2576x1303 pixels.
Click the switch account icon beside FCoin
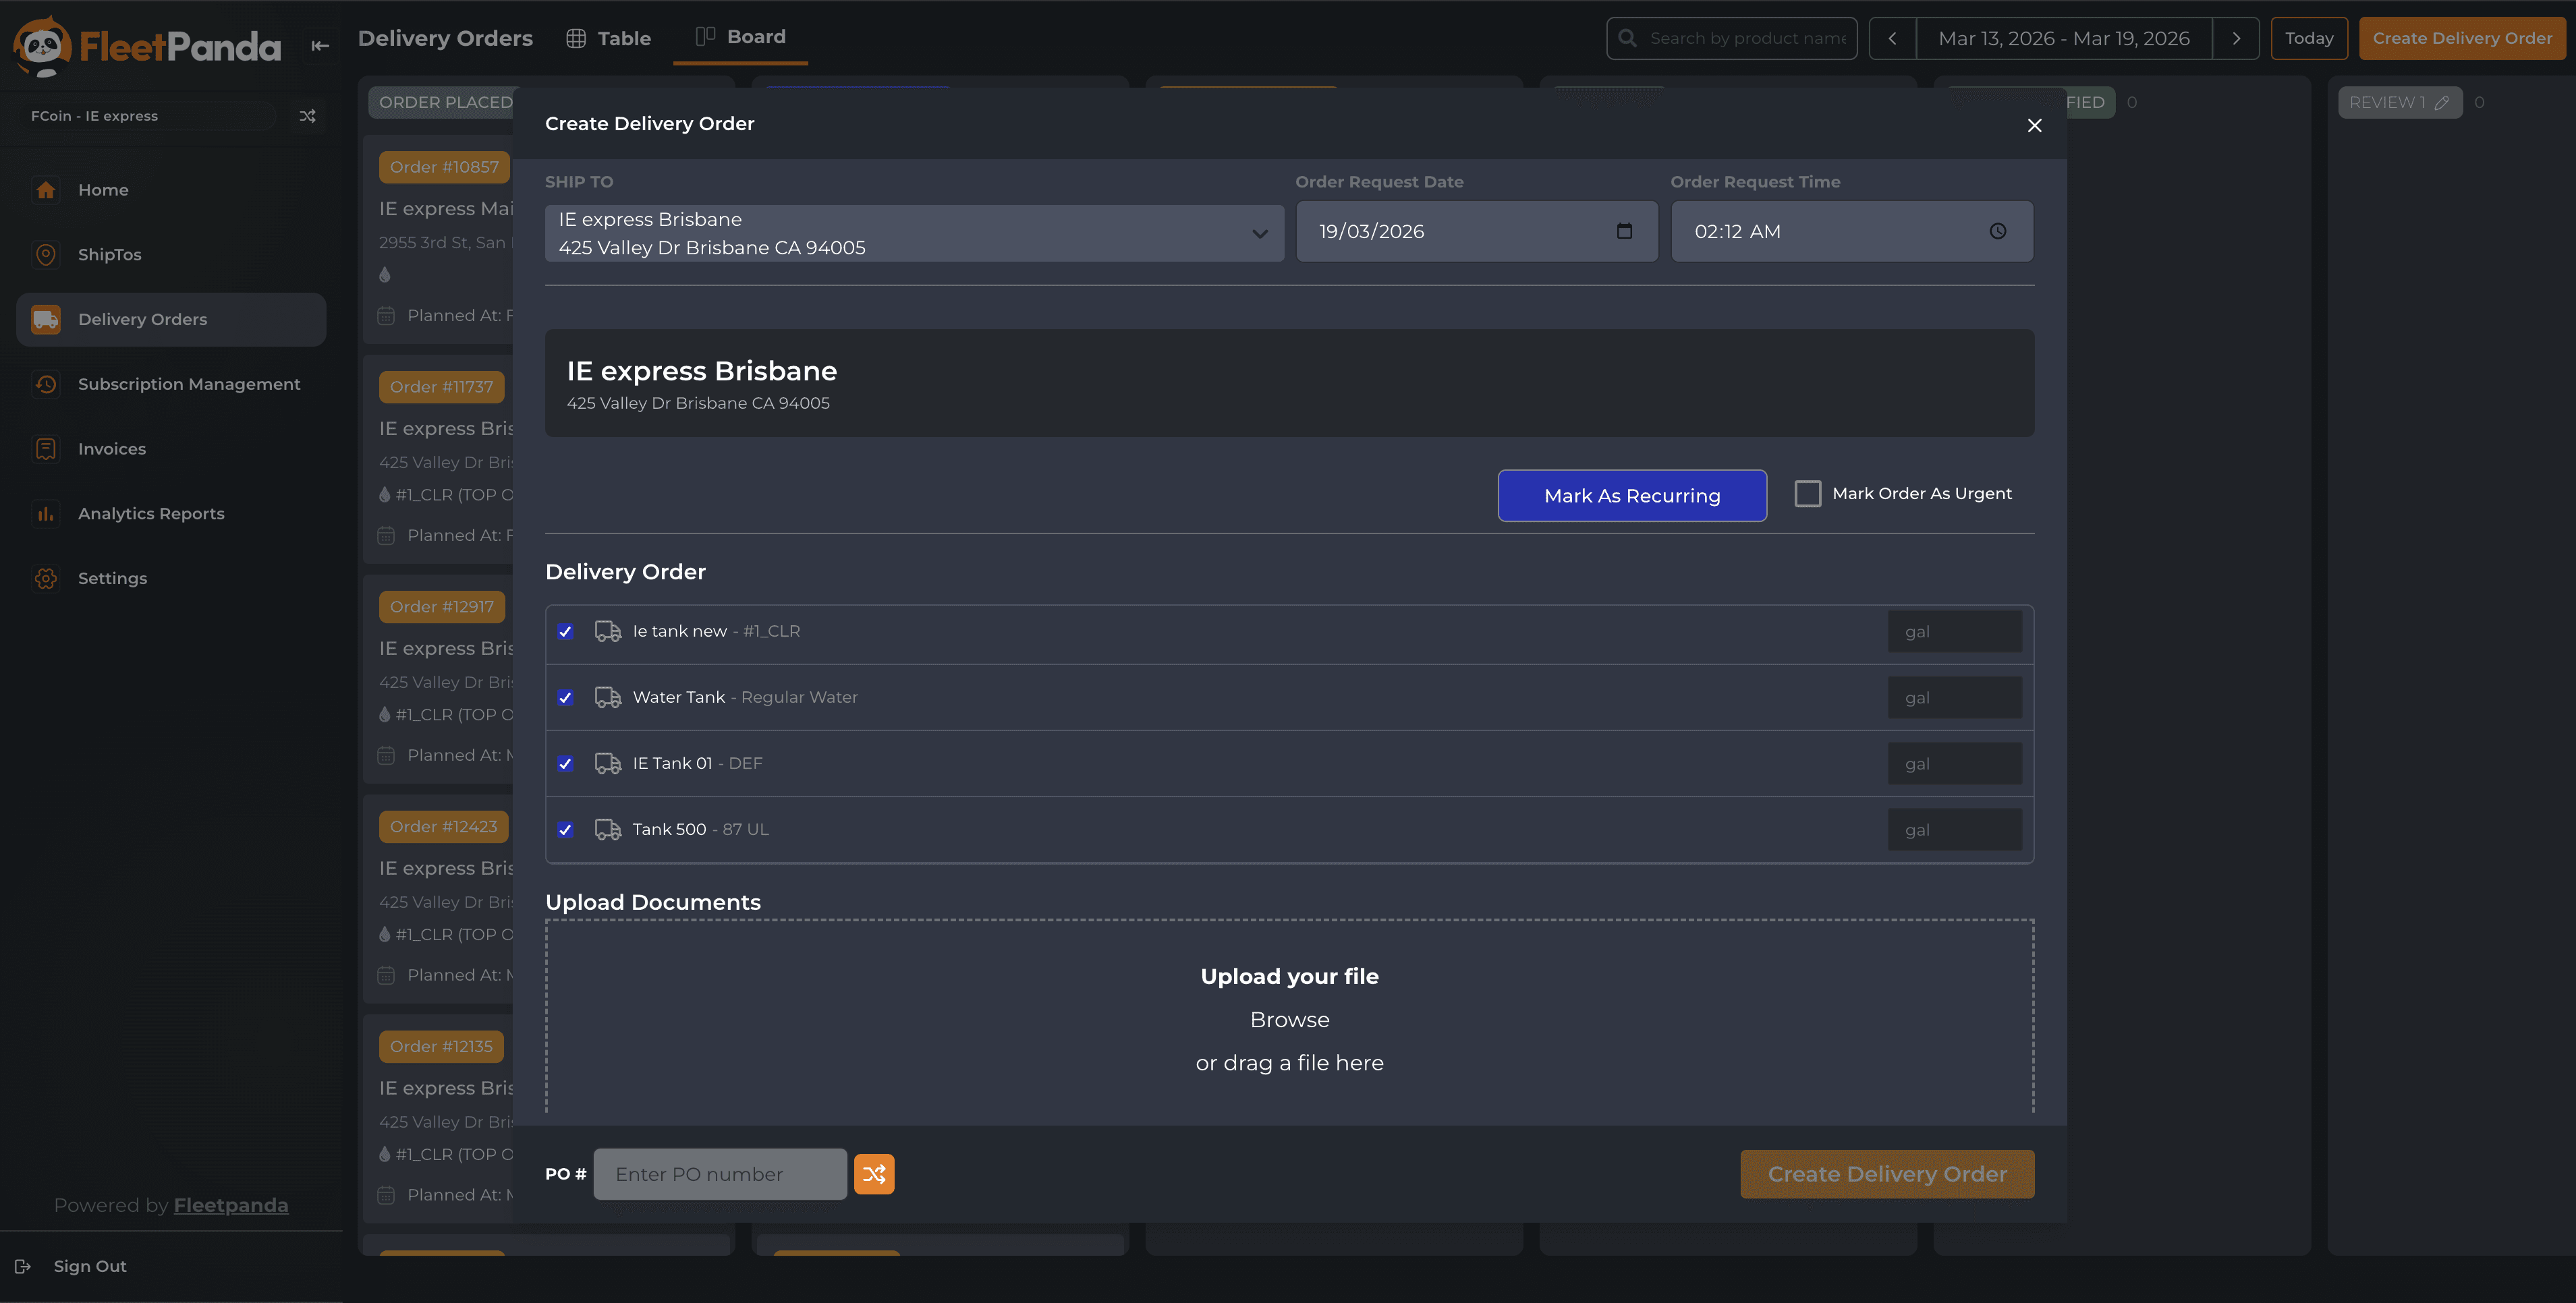307,116
